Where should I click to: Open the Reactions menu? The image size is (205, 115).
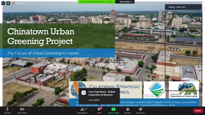click(x=140, y=111)
